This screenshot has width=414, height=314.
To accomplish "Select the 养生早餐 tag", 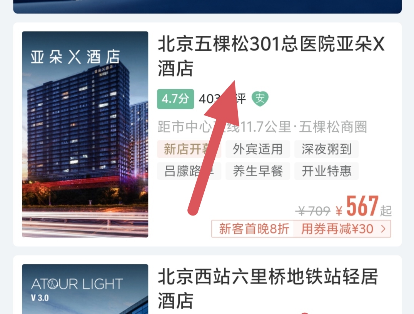I will point(258,171).
